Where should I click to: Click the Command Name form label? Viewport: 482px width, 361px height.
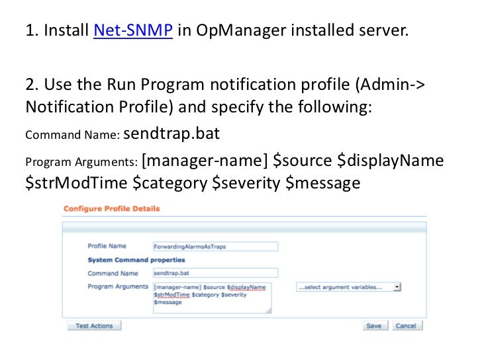click(113, 273)
